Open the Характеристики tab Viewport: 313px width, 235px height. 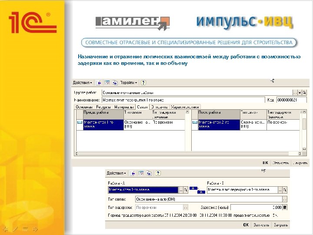pyautogui.click(x=185, y=107)
